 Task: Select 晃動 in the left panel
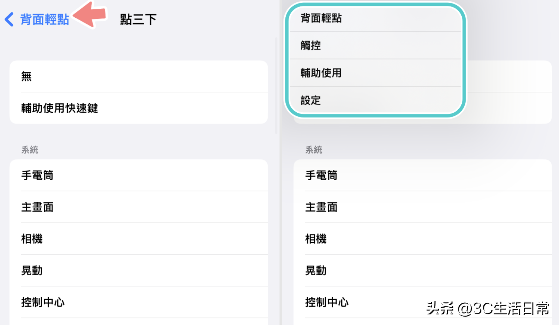point(139,270)
